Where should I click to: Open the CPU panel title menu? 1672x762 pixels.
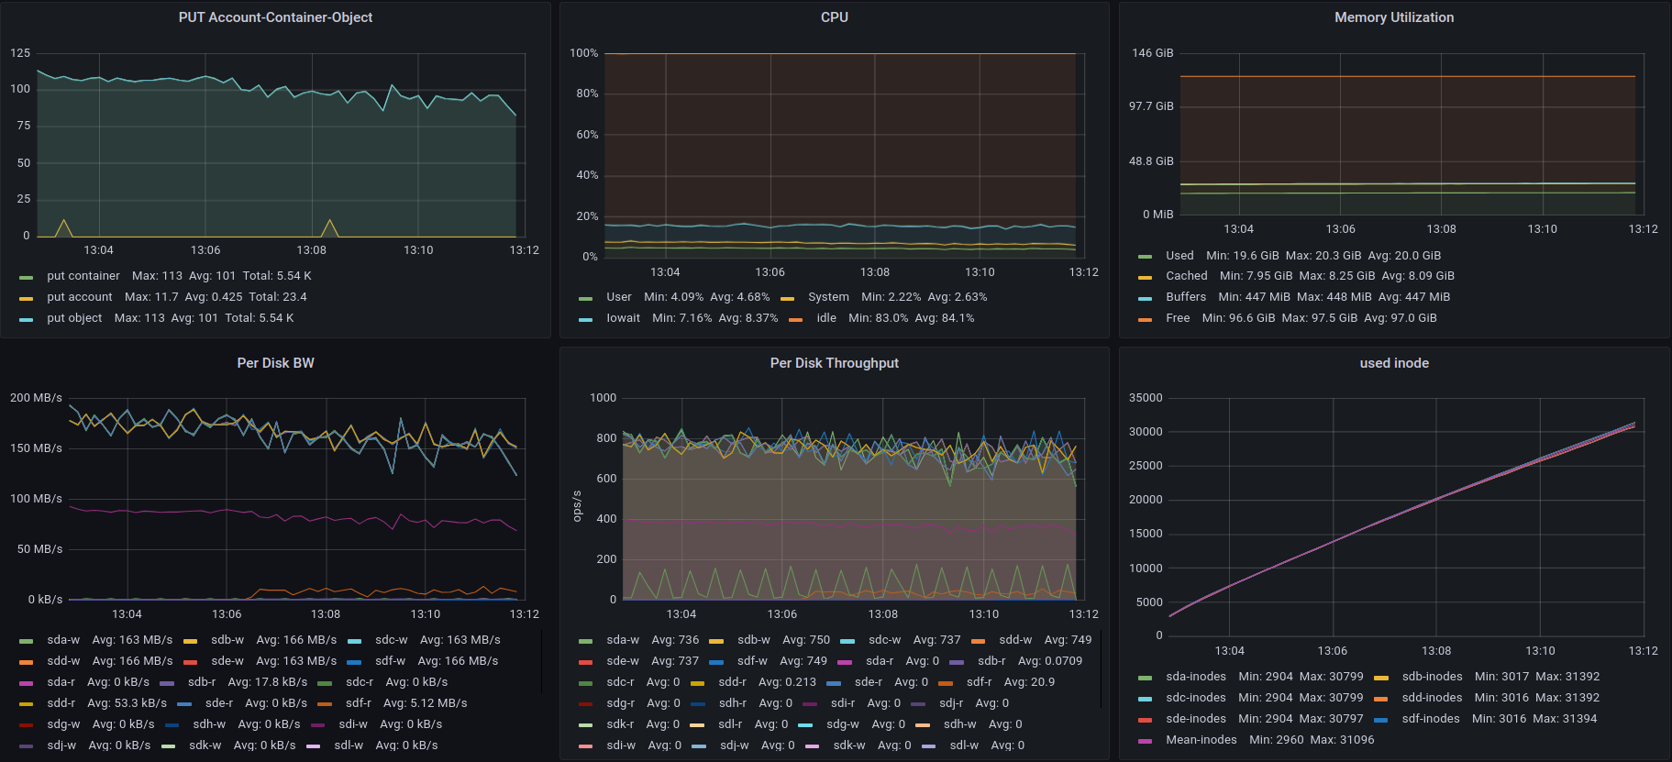point(834,17)
